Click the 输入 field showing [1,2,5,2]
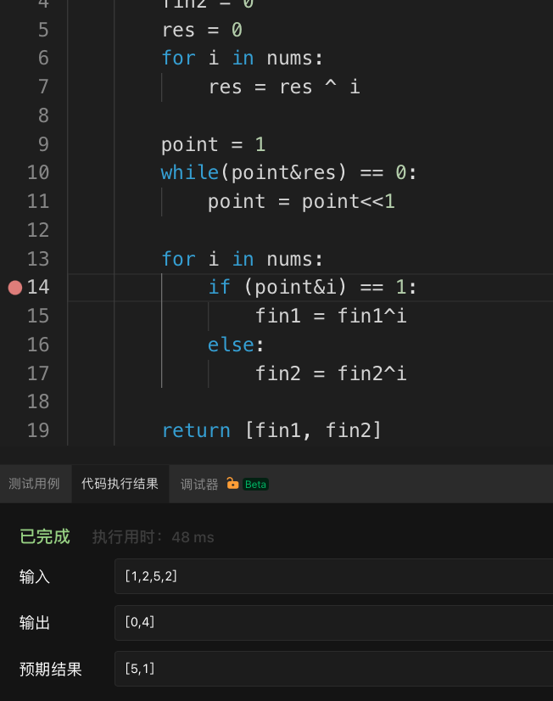This screenshot has height=701, width=553. click(332, 576)
